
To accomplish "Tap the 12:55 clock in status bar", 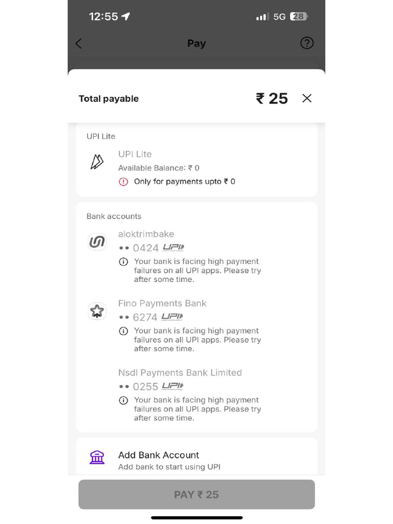I will point(103,16).
